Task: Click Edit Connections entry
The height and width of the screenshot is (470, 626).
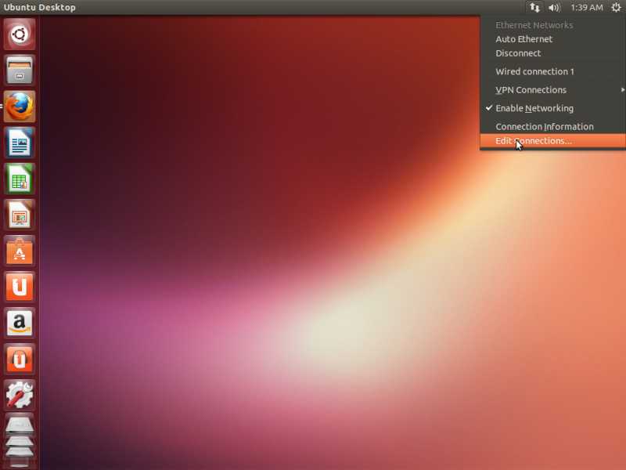Action: click(534, 141)
